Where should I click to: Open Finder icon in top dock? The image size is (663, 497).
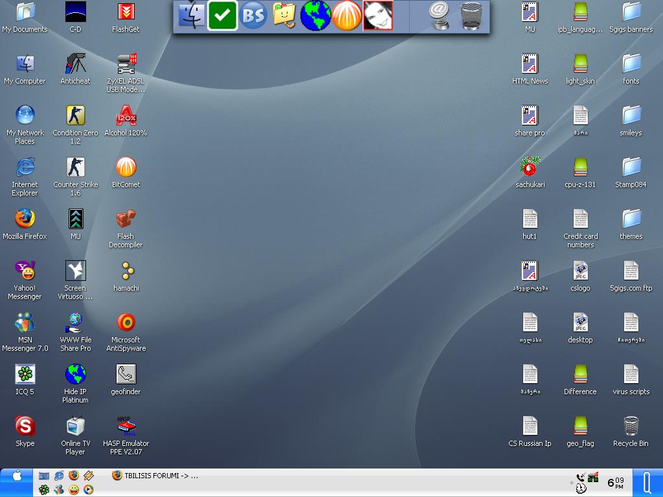point(192,16)
